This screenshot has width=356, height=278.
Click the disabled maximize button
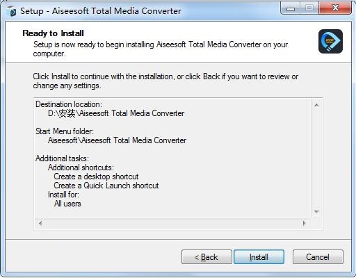(x=309, y=8)
